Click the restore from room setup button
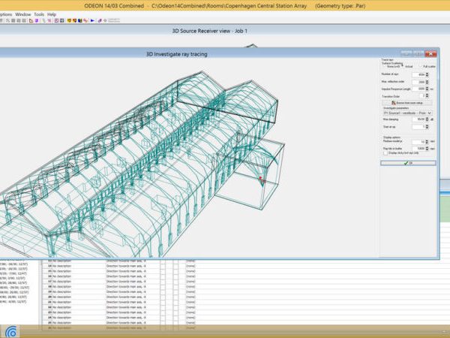This screenshot has width=450, height=338. click(406, 103)
